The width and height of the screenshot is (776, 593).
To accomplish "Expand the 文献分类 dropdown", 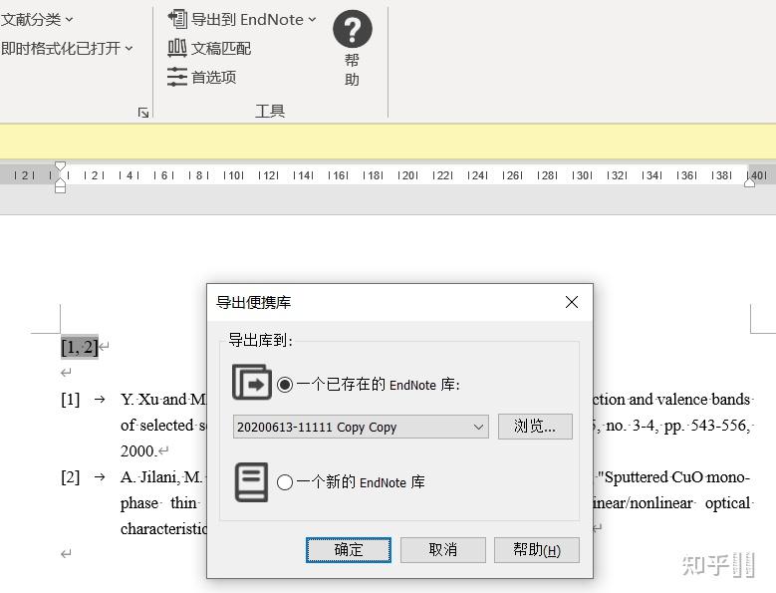I will click(37, 19).
